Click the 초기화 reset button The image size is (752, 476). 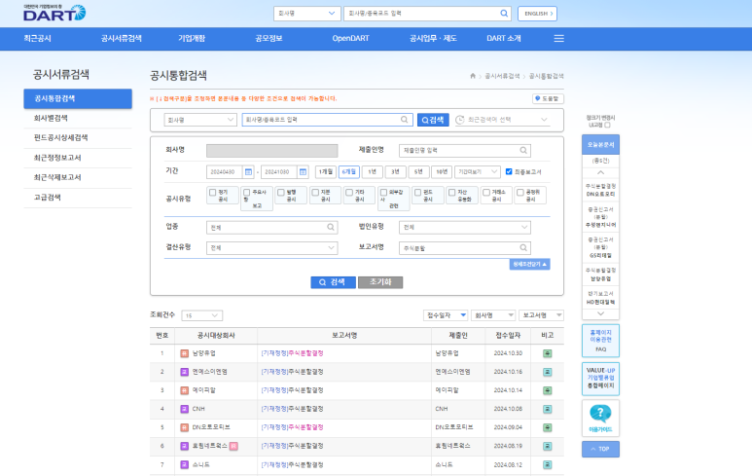point(380,282)
